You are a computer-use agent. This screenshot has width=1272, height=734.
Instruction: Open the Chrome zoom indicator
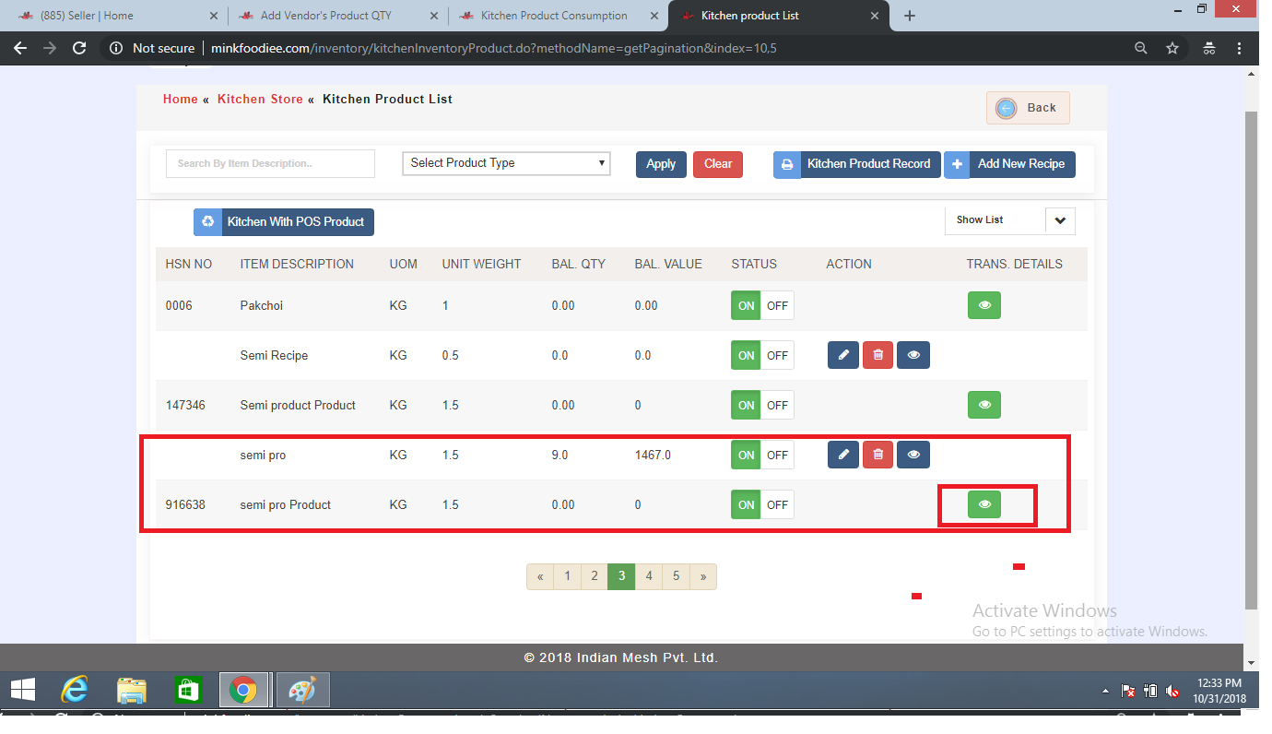(x=1141, y=48)
